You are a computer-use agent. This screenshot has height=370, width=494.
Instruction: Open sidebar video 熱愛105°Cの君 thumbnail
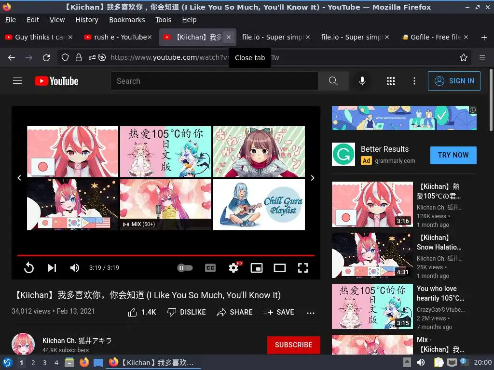pyautogui.click(x=372, y=204)
